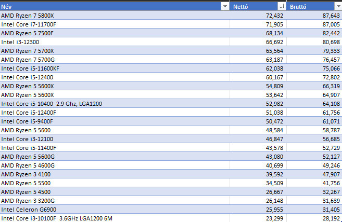This screenshot has height=222, width=342.
Task: Click the Nettó value 26,667
Action: pos(274,192)
